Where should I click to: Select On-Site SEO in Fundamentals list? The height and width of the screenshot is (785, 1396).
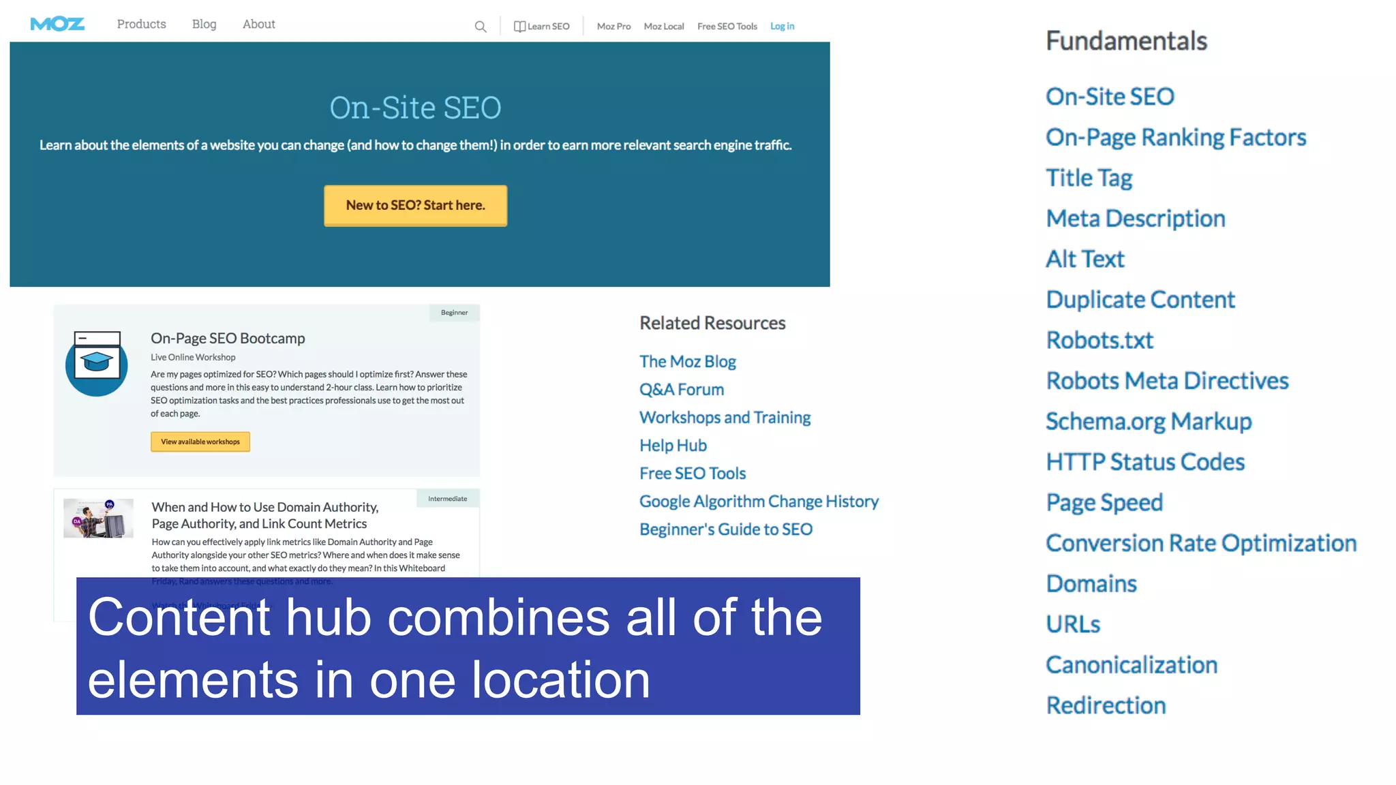pyautogui.click(x=1110, y=97)
